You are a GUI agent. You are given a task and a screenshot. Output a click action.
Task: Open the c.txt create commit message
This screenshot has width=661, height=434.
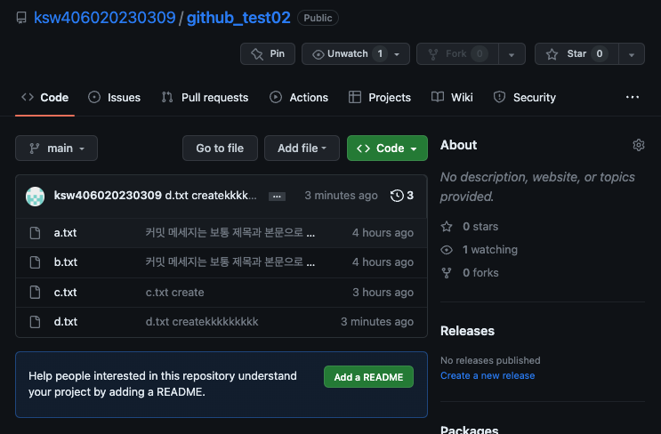pos(175,292)
